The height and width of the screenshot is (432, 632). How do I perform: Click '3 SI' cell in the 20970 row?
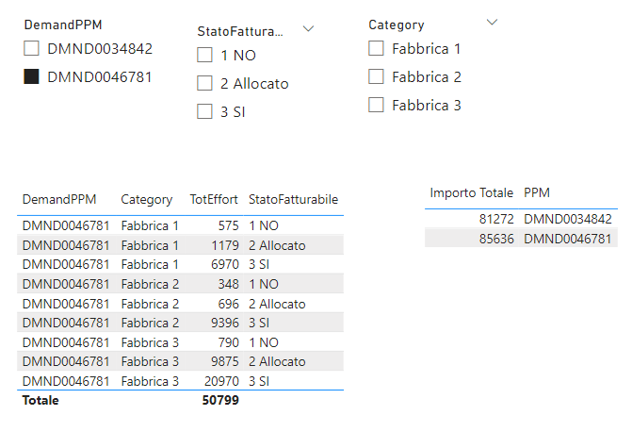259,381
